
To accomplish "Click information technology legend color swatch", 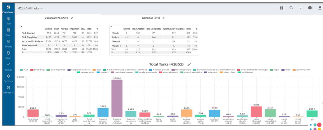I will pyautogui.click(x=239, y=70).
